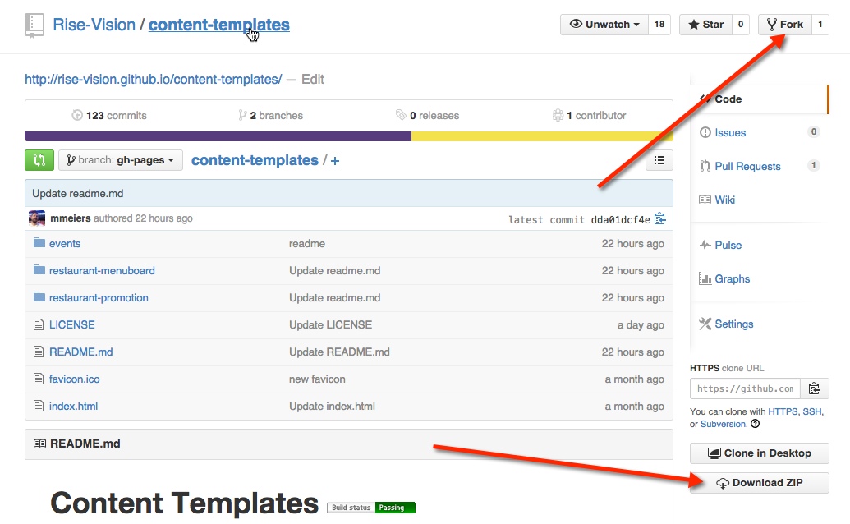Image resolution: width=850 pixels, height=524 pixels.
Task: Click the mmeiers avatar thumbnail
Action: [37, 218]
